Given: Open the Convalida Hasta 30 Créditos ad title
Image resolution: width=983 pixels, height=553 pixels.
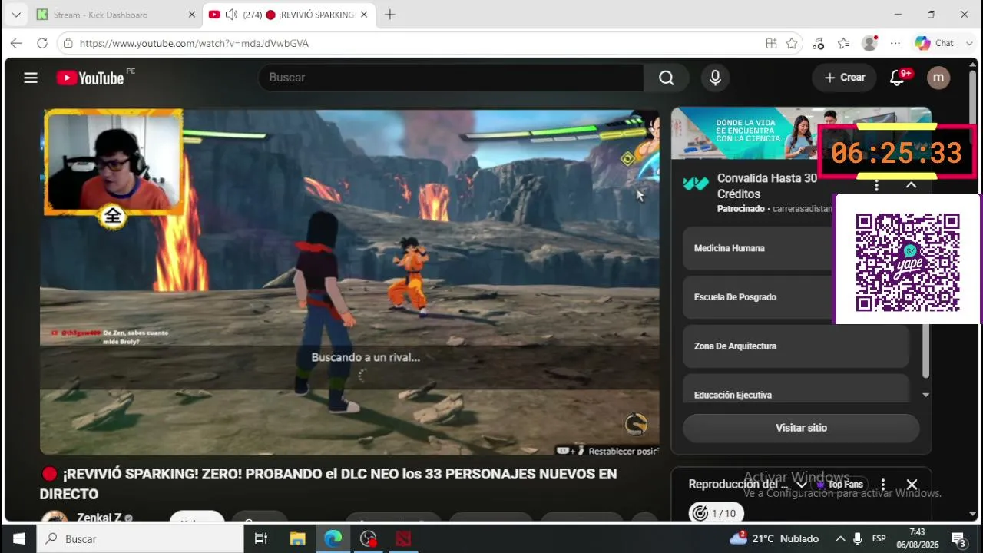Looking at the screenshot, I should point(767,186).
